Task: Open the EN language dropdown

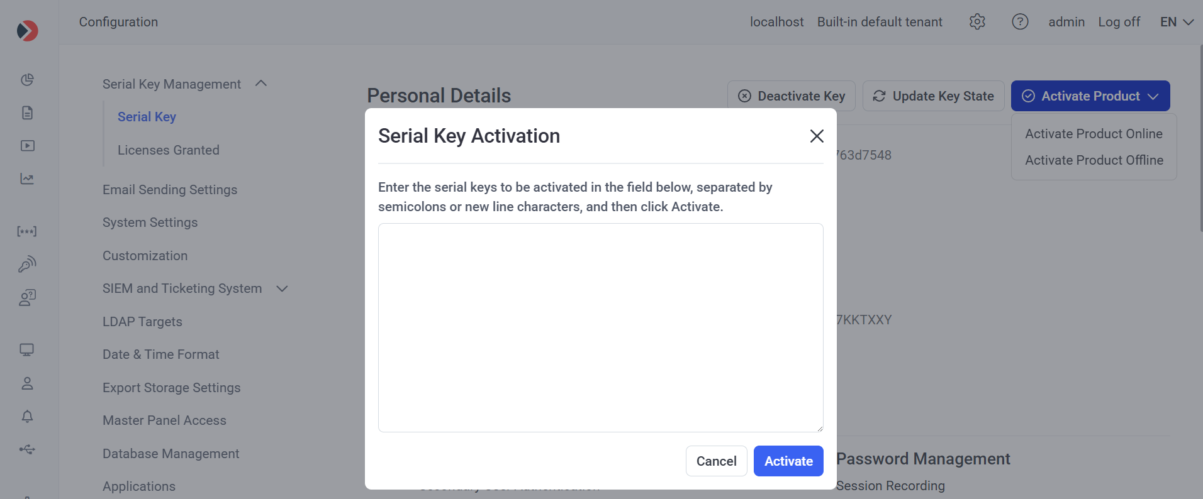Action: [1177, 22]
